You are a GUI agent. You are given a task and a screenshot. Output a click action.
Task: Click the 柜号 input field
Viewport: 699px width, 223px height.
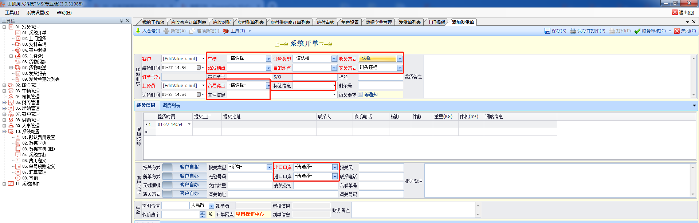coord(380,77)
